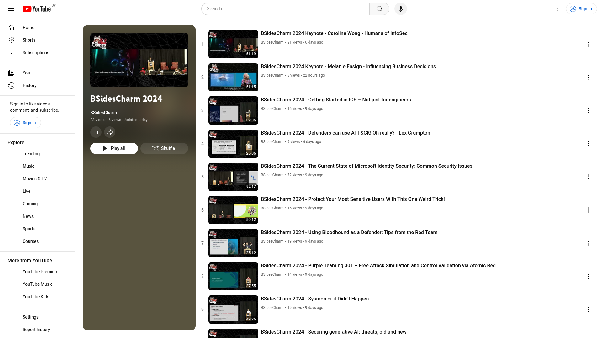Open action menu for Caroline Wong keynote
This screenshot has width=602, height=338.
coord(588,44)
